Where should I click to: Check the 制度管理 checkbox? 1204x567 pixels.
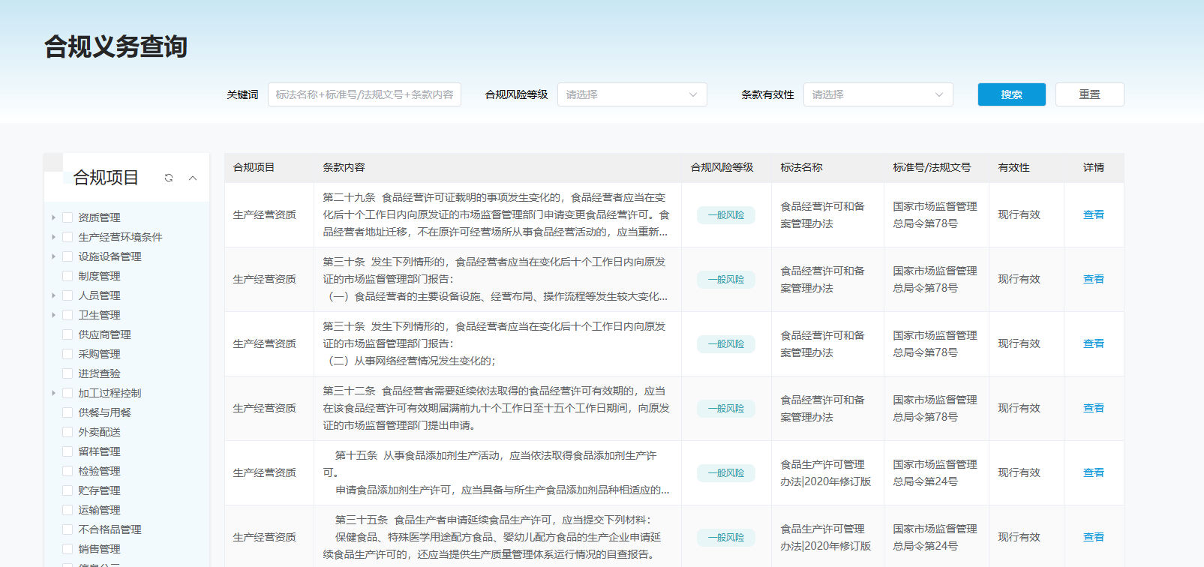click(68, 276)
